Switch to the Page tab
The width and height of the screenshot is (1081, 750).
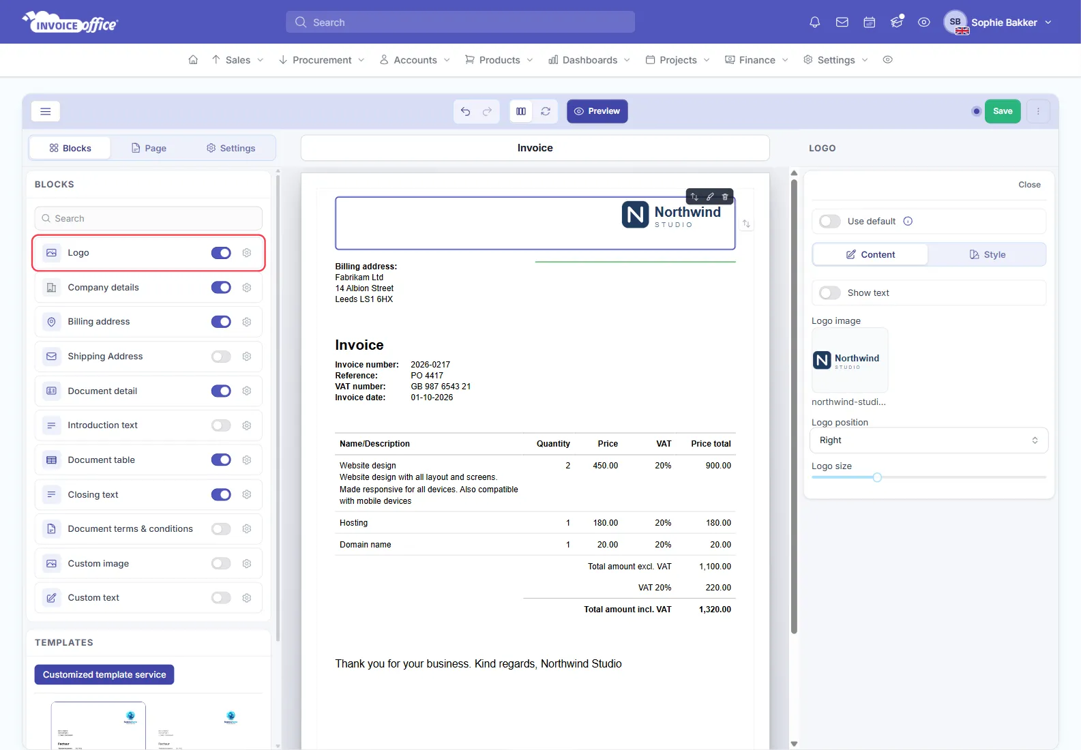pyautogui.click(x=149, y=148)
